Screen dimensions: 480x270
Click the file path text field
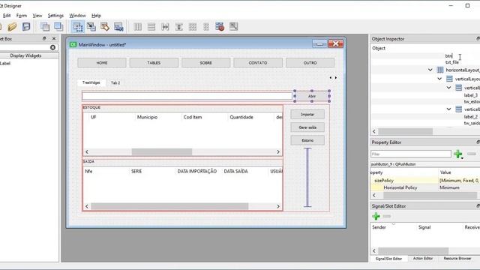pyautogui.click(x=187, y=96)
